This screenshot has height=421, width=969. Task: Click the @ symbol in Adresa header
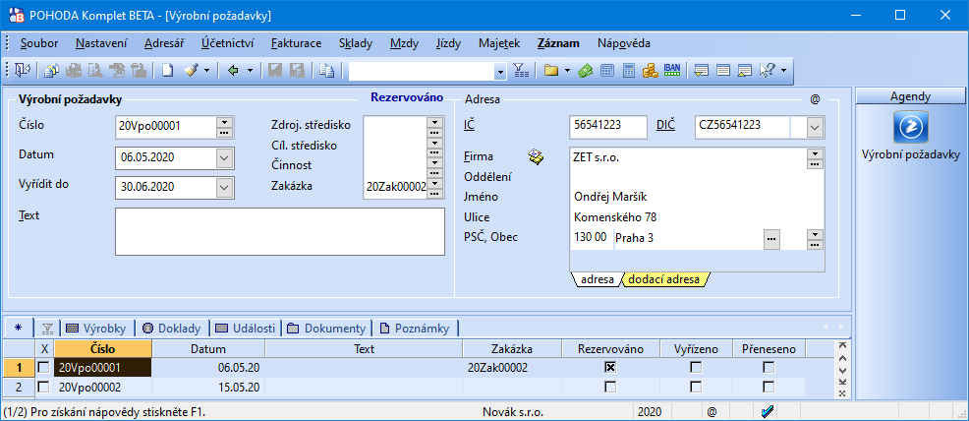point(815,99)
